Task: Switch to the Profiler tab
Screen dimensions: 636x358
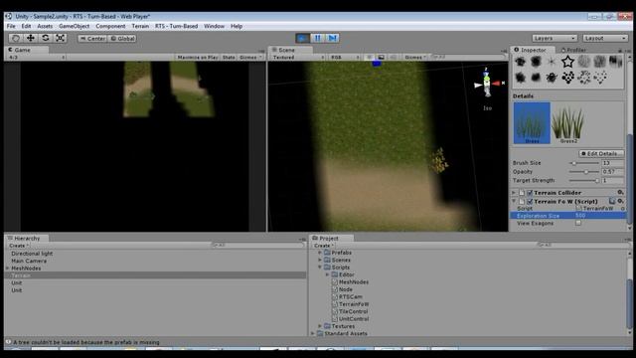Action: click(573, 50)
